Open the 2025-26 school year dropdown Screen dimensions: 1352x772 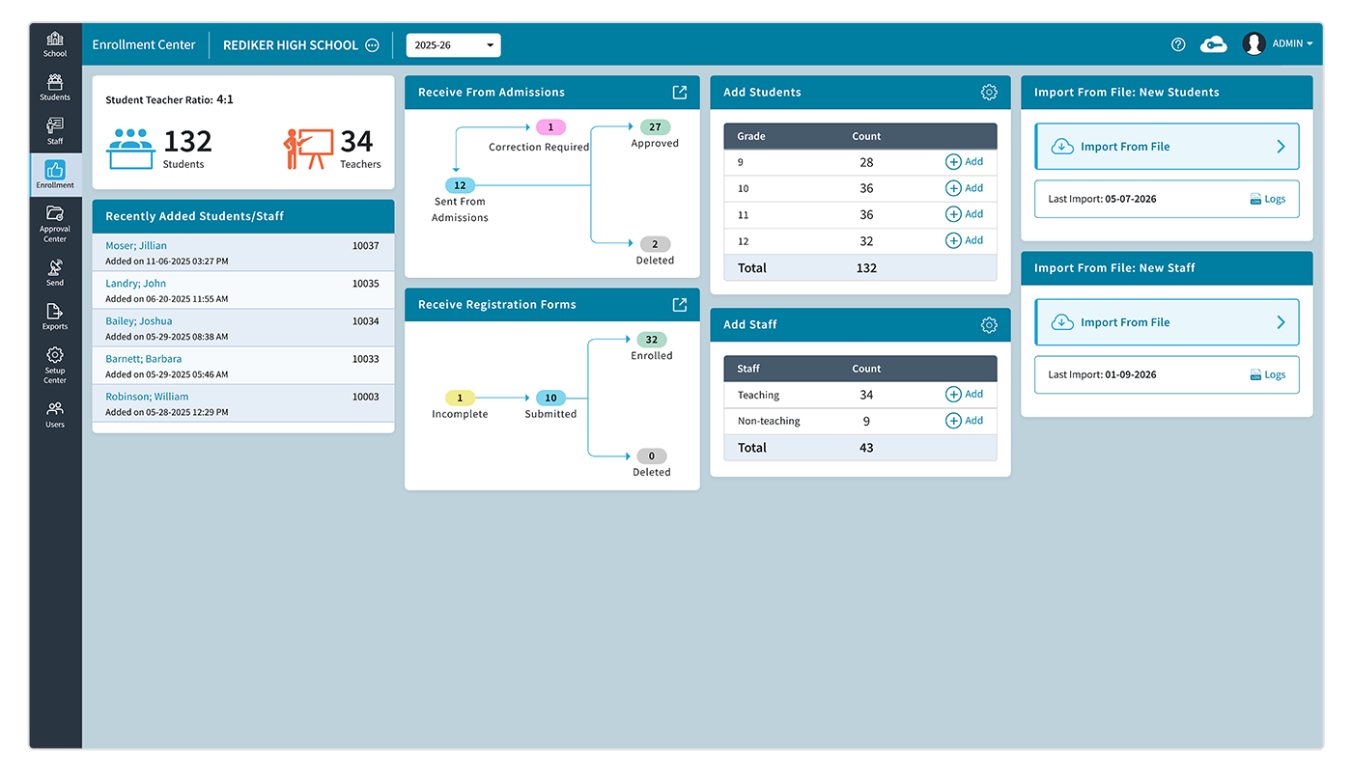click(453, 45)
